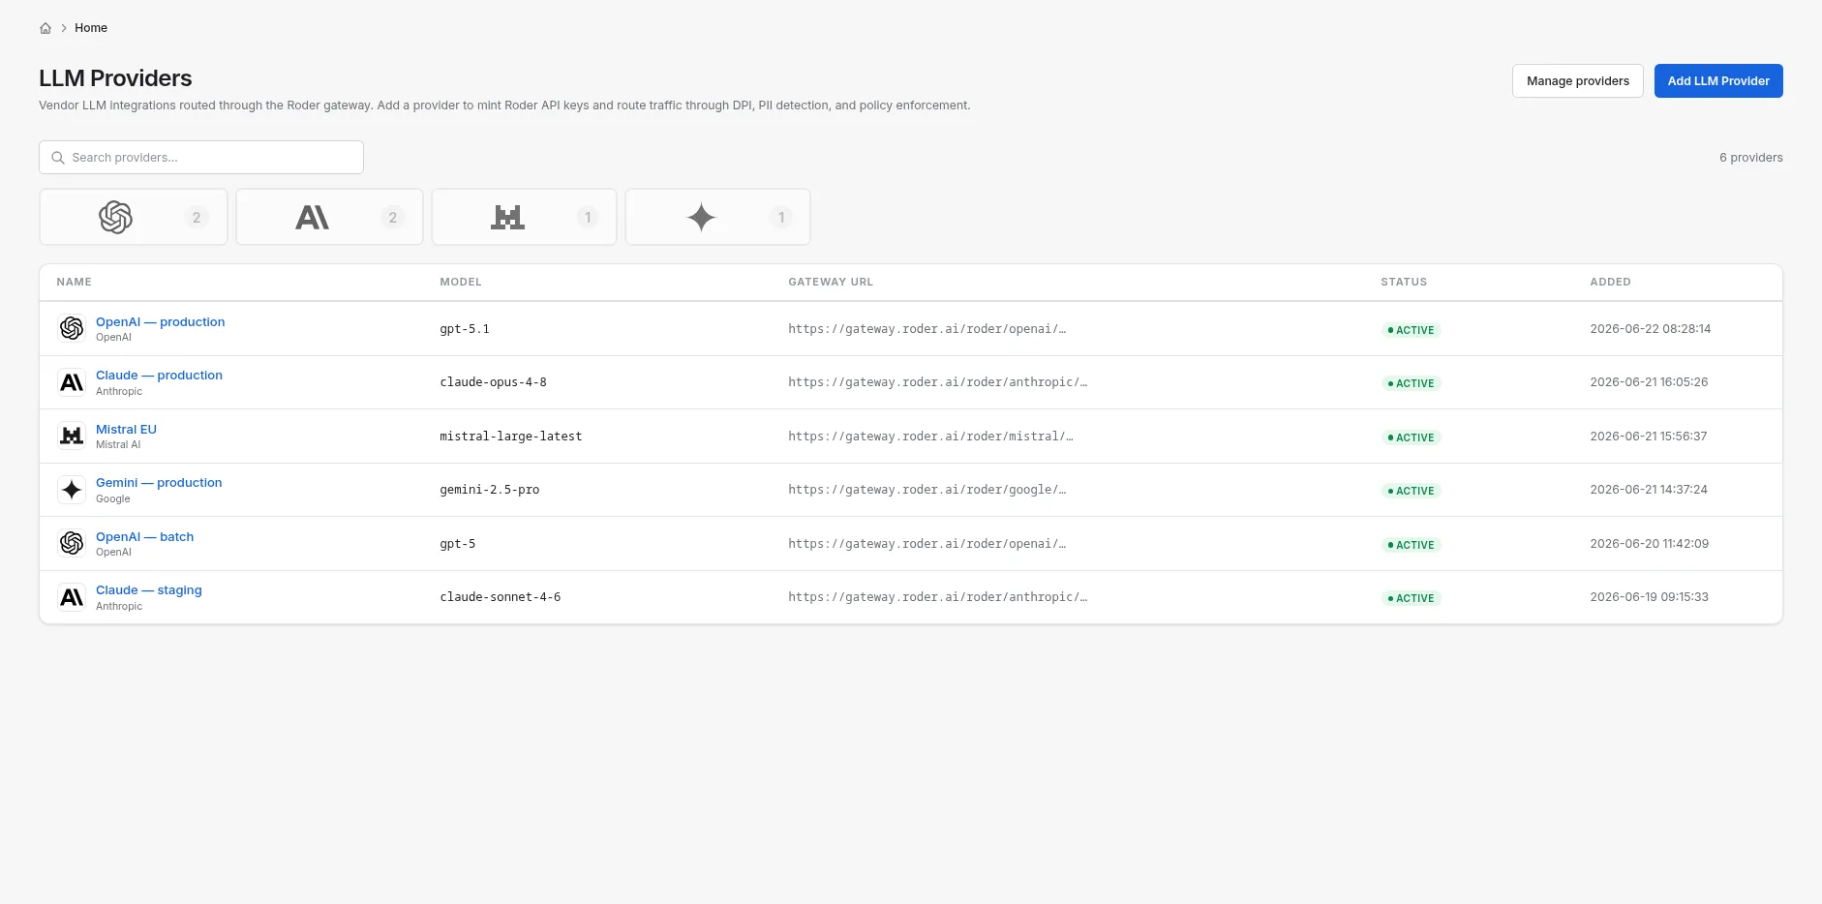This screenshot has height=904, width=1822.
Task: Click the gateway URL in OpenAI — batch row
Action: [x=927, y=544]
